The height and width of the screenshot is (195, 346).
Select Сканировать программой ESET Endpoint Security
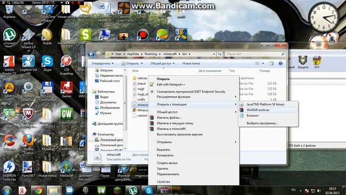click(x=194, y=92)
